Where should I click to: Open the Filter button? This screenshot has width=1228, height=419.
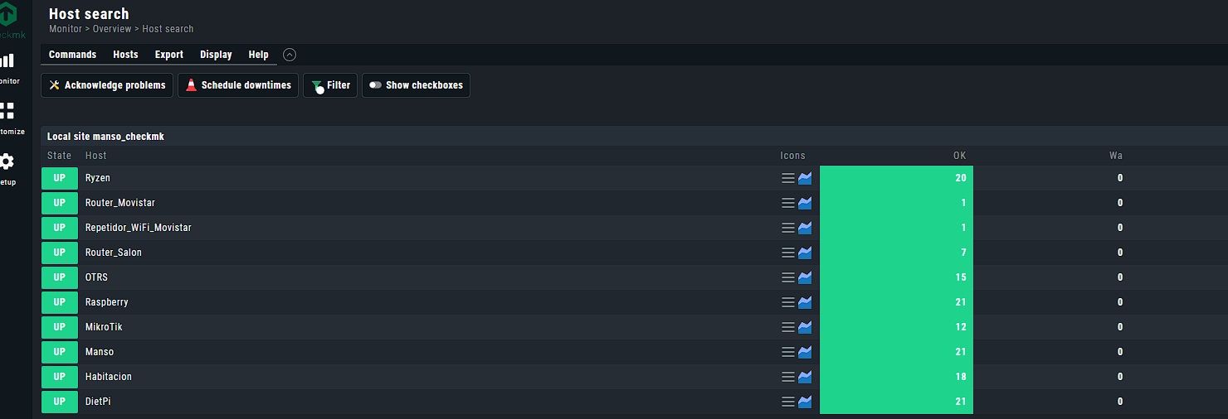[x=330, y=85]
